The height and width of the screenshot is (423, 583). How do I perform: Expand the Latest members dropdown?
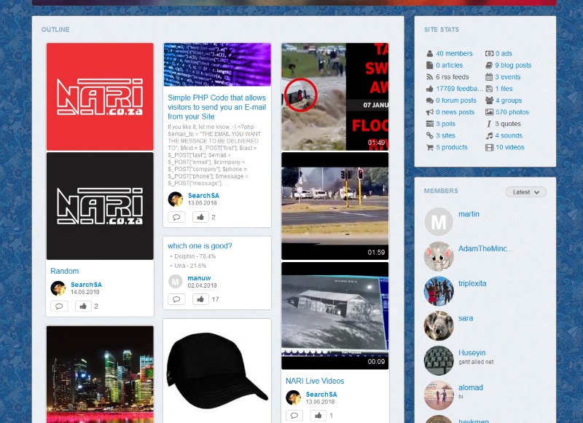(525, 192)
